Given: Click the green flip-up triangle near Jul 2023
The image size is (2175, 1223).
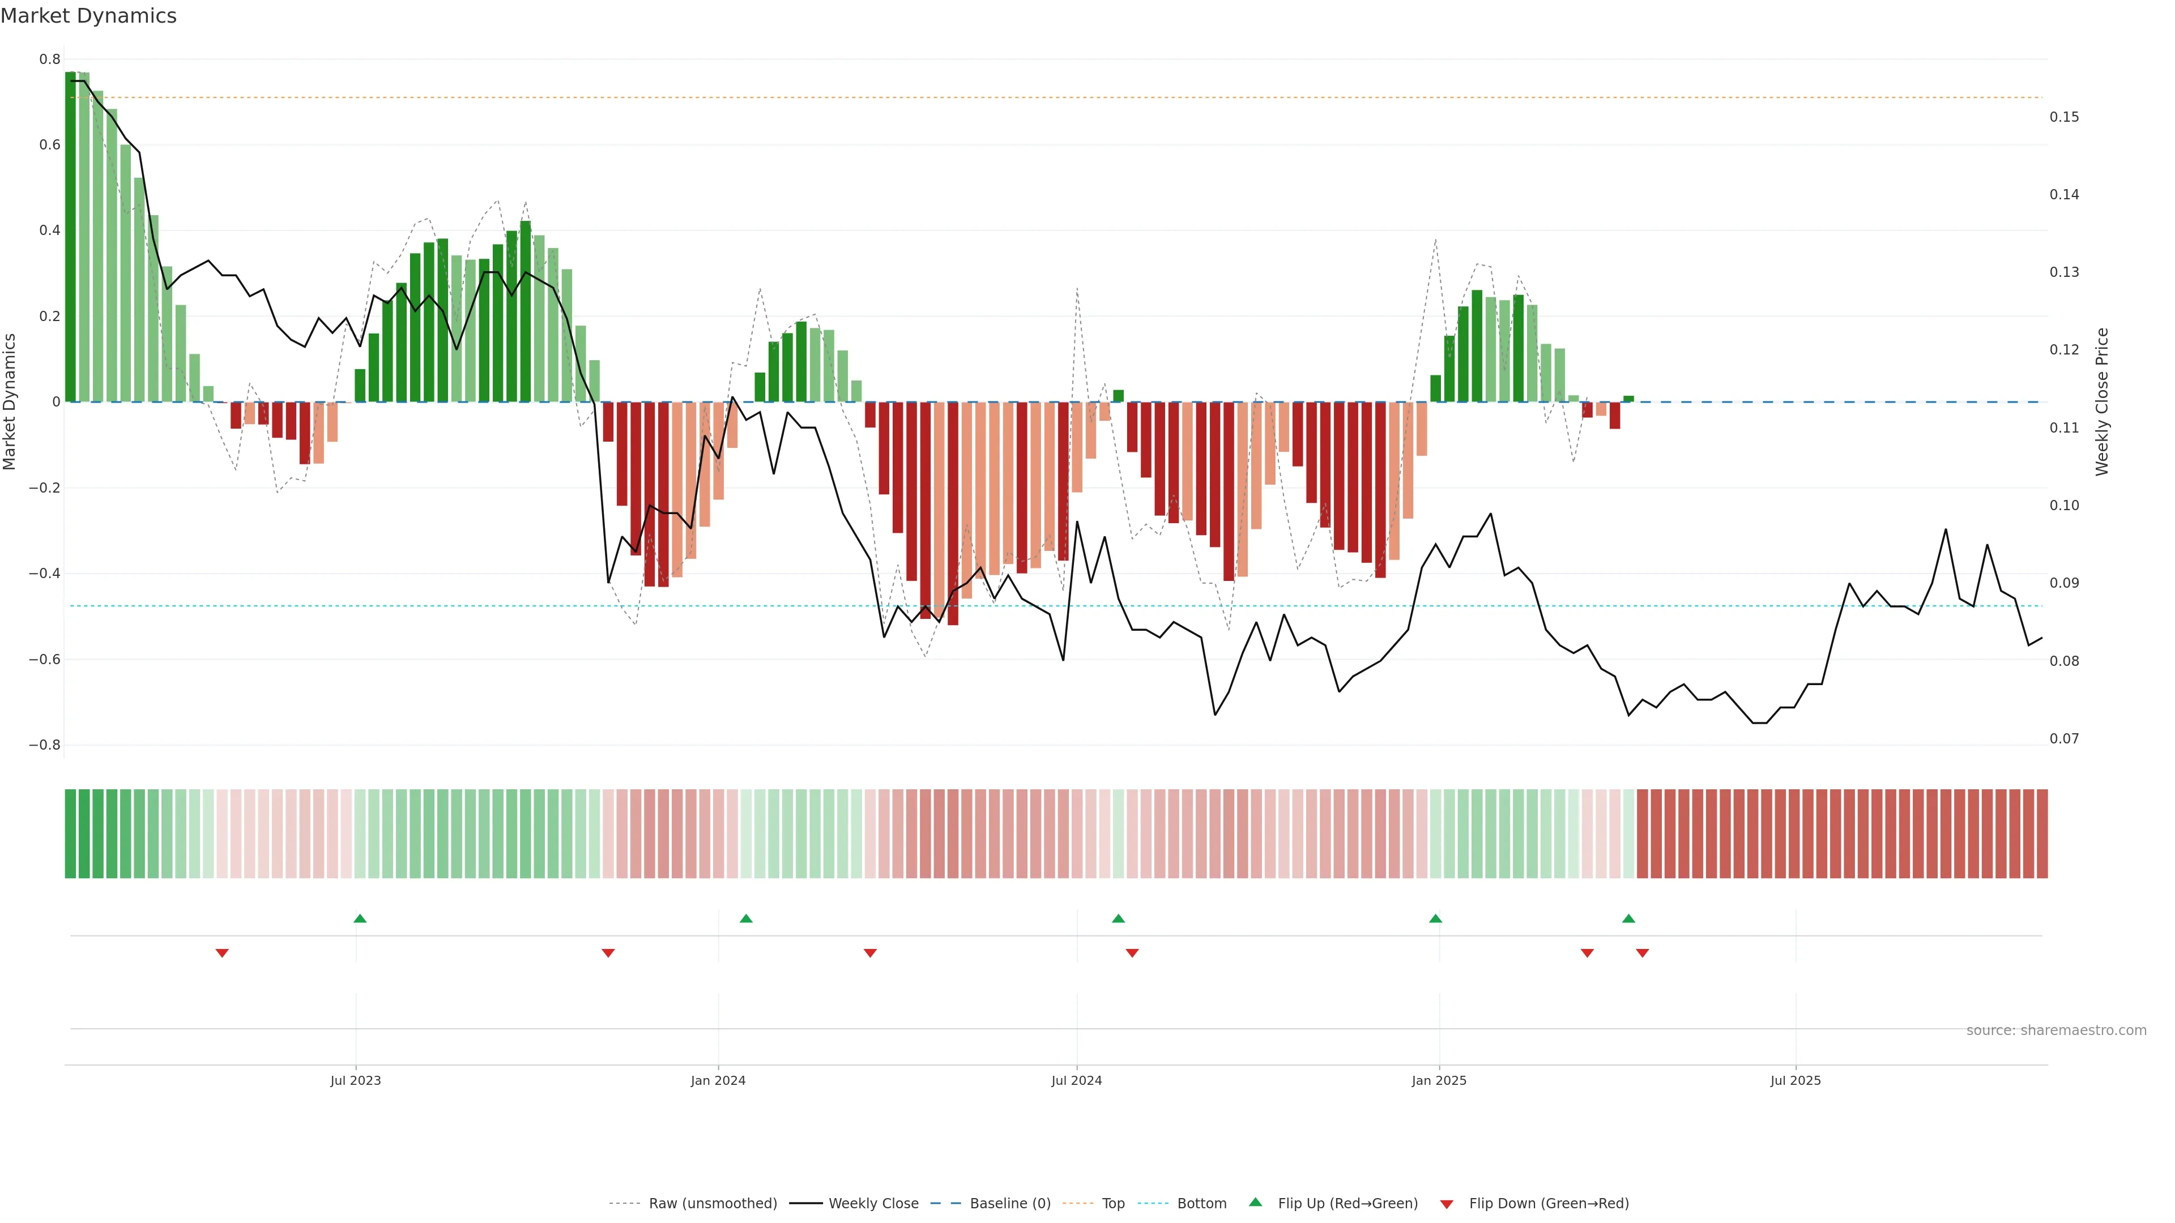Looking at the screenshot, I should click(x=360, y=918).
